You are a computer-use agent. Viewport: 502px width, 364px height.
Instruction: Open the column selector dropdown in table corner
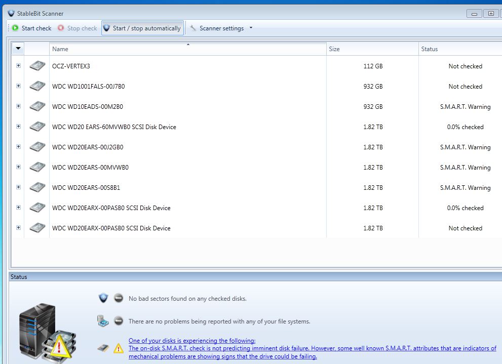(x=18, y=49)
